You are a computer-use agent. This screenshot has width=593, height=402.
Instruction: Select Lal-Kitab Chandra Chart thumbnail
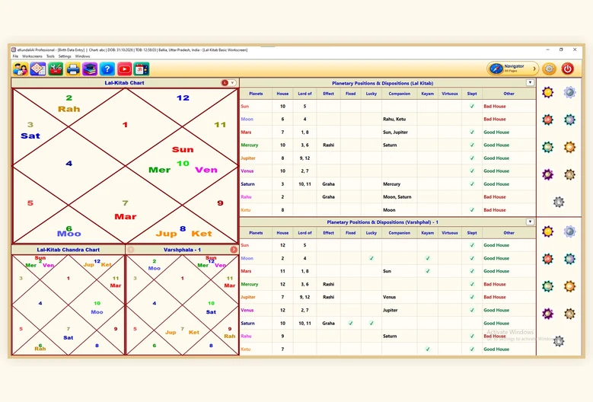[x=68, y=305]
